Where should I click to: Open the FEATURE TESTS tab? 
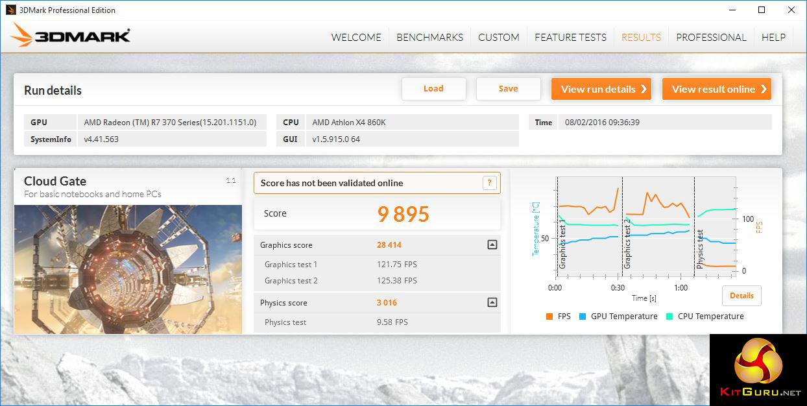click(570, 38)
